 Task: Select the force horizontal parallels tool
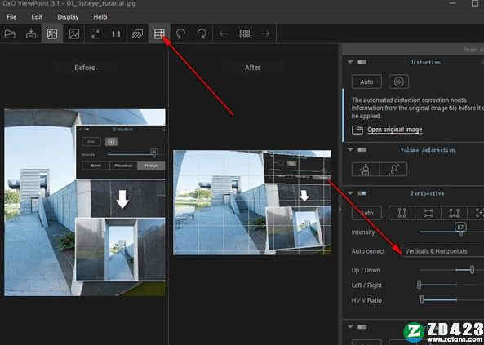[x=428, y=213]
